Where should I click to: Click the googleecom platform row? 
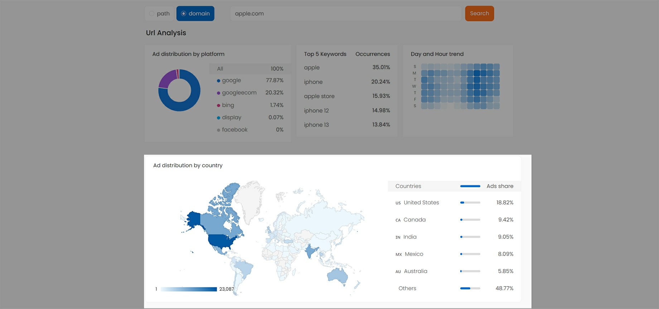pyautogui.click(x=250, y=93)
